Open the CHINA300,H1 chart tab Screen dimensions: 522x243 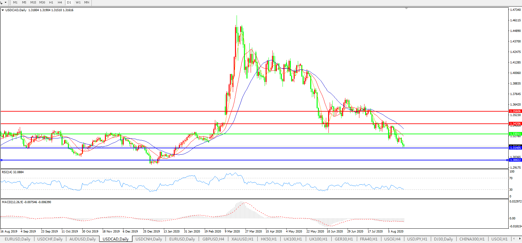click(472, 239)
